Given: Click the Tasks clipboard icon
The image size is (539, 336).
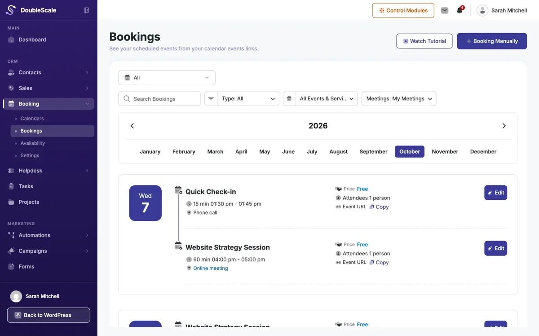Looking at the screenshot, I should click(11, 186).
